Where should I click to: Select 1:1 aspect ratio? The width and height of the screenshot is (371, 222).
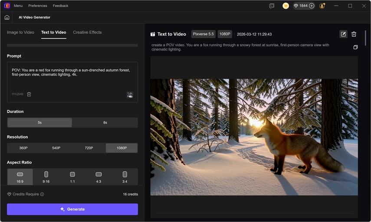coord(72,177)
